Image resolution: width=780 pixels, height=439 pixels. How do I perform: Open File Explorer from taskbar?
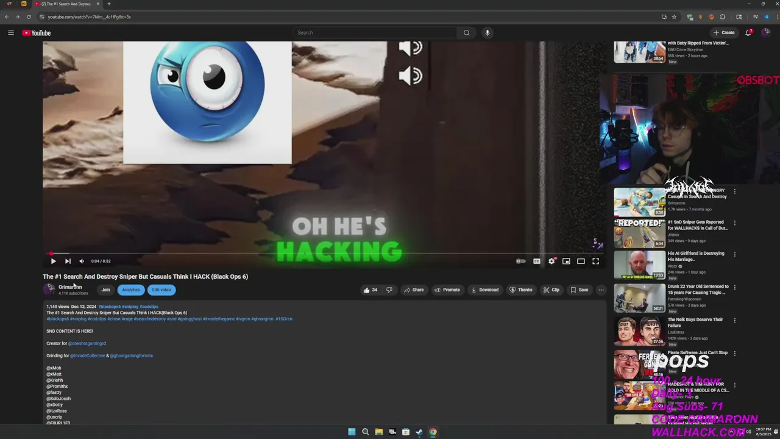click(378, 432)
